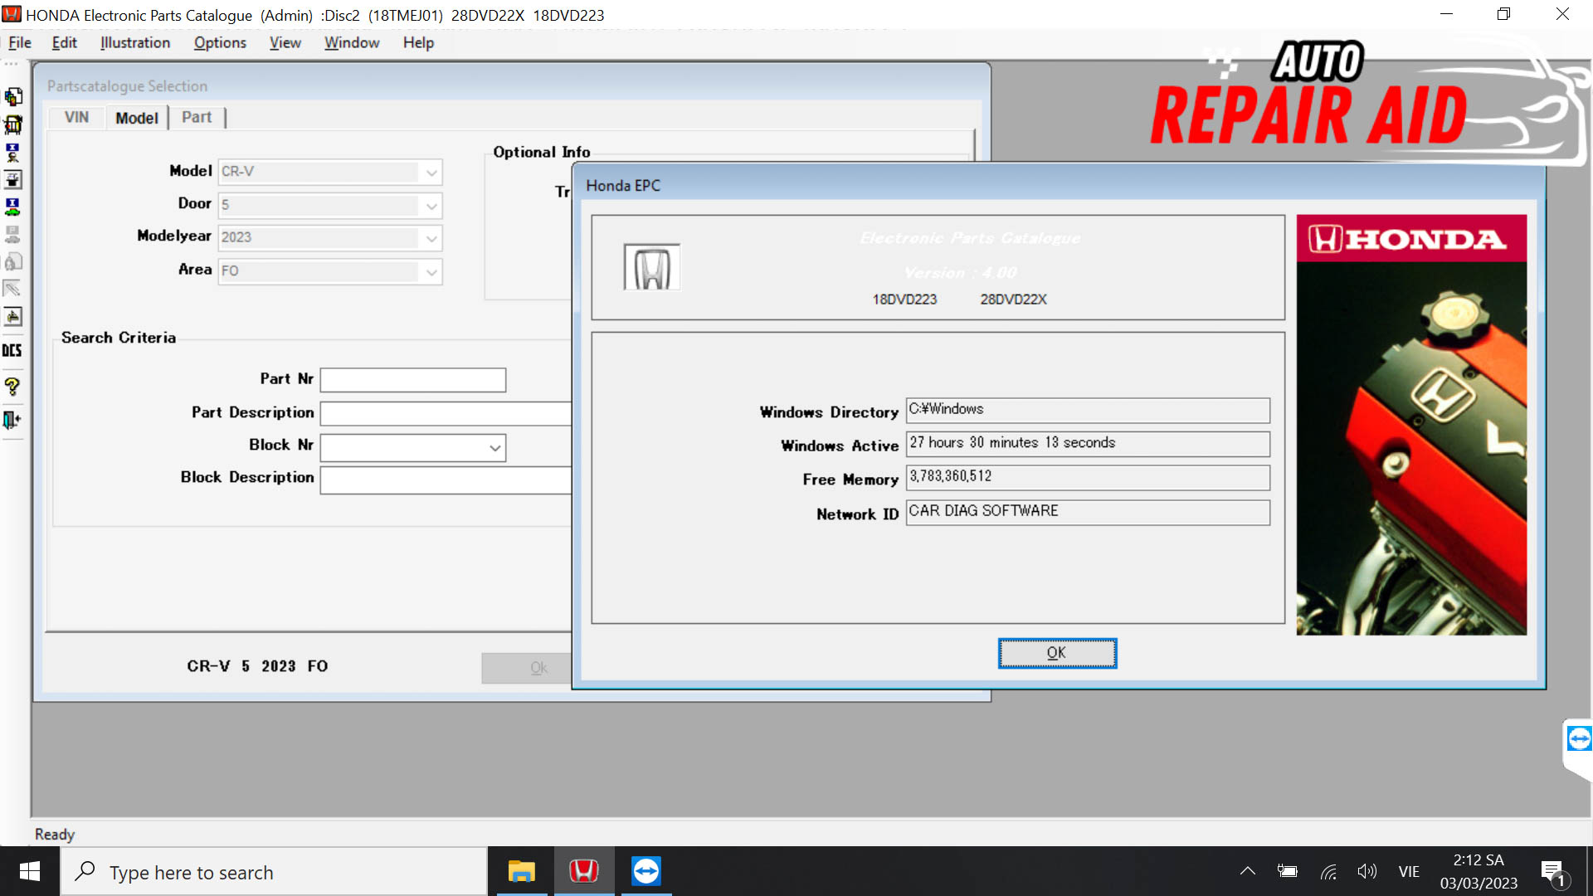The width and height of the screenshot is (1593, 896).
Task: Click the stacked documents icon in left toolbar
Action: tap(13, 97)
